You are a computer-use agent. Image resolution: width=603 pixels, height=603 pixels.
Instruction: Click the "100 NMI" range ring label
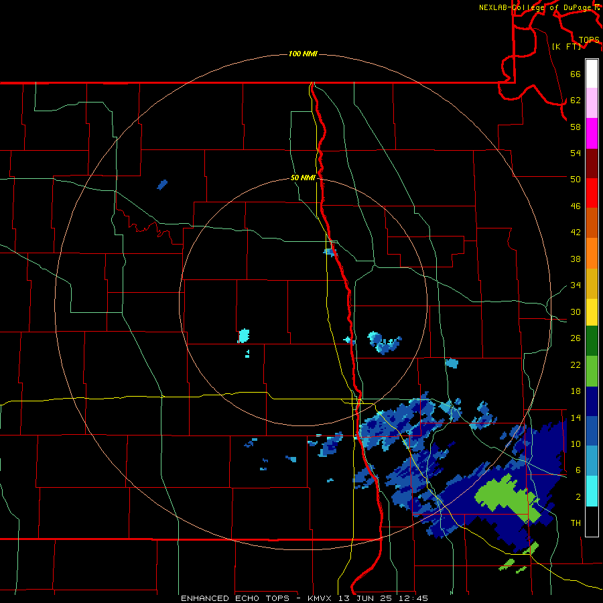(303, 54)
